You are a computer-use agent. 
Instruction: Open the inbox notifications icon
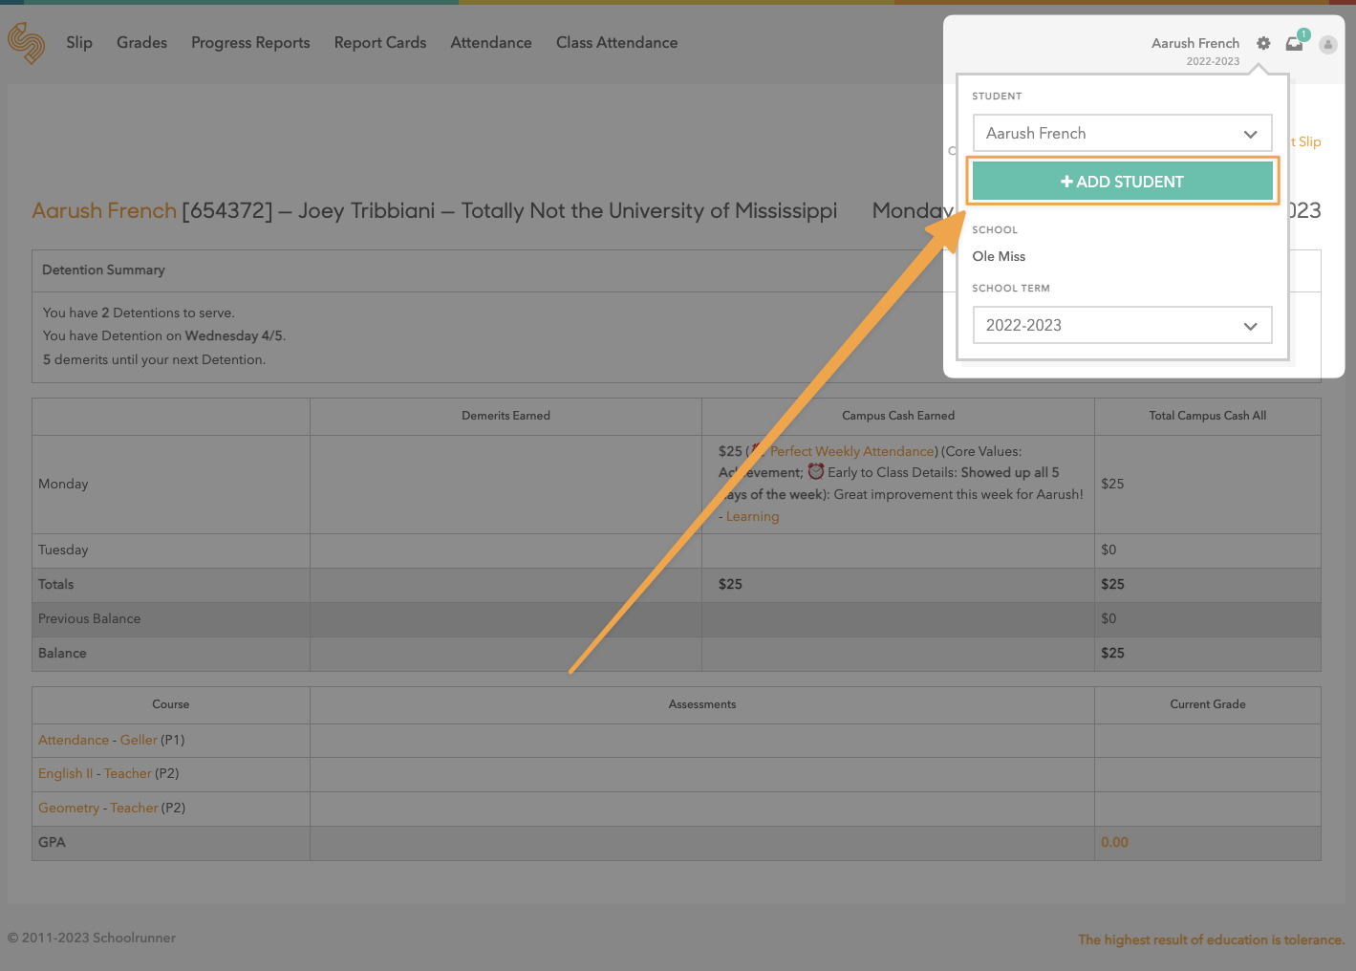(x=1295, y=43)
